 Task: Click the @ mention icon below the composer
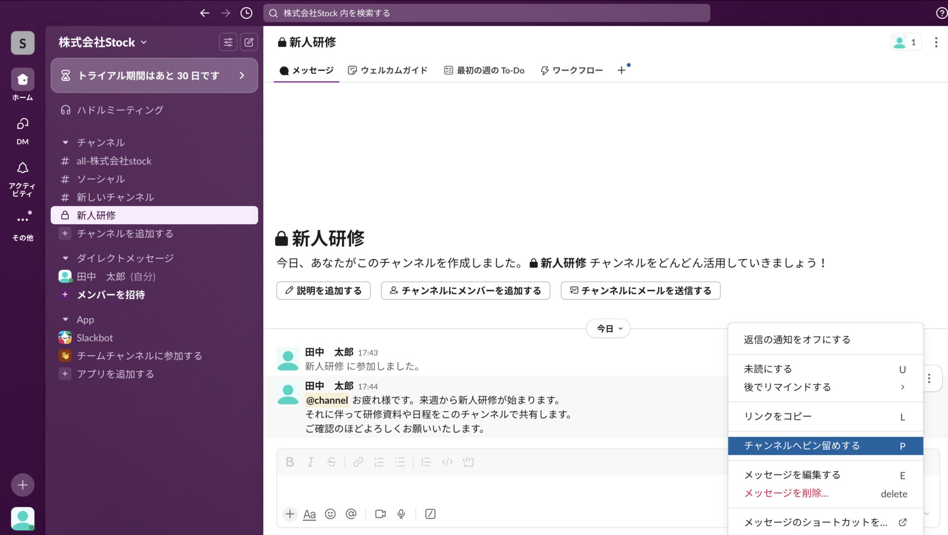(351, 514)
